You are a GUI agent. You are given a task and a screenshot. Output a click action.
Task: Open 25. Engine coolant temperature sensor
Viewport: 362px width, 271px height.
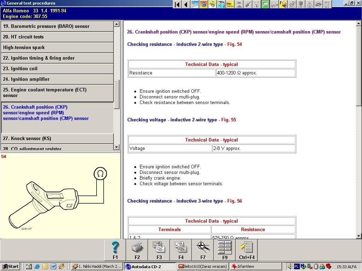click(x=57, y=93)
